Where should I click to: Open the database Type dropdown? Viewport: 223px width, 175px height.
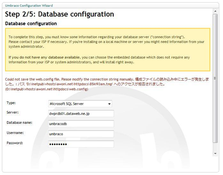pos(80,104)
